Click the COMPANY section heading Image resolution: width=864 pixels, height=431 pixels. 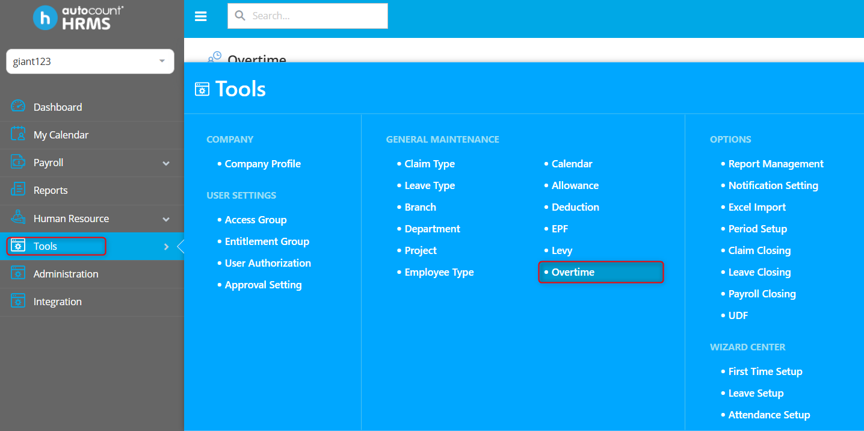click(x=230, y=139)
